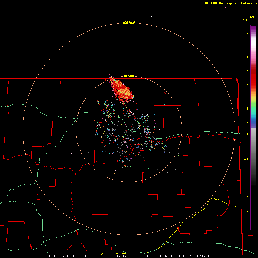The image size is (258, 258).
Task: Click the -1 value on colorbar
Action: pyautogui.click(x=246, y=134)
